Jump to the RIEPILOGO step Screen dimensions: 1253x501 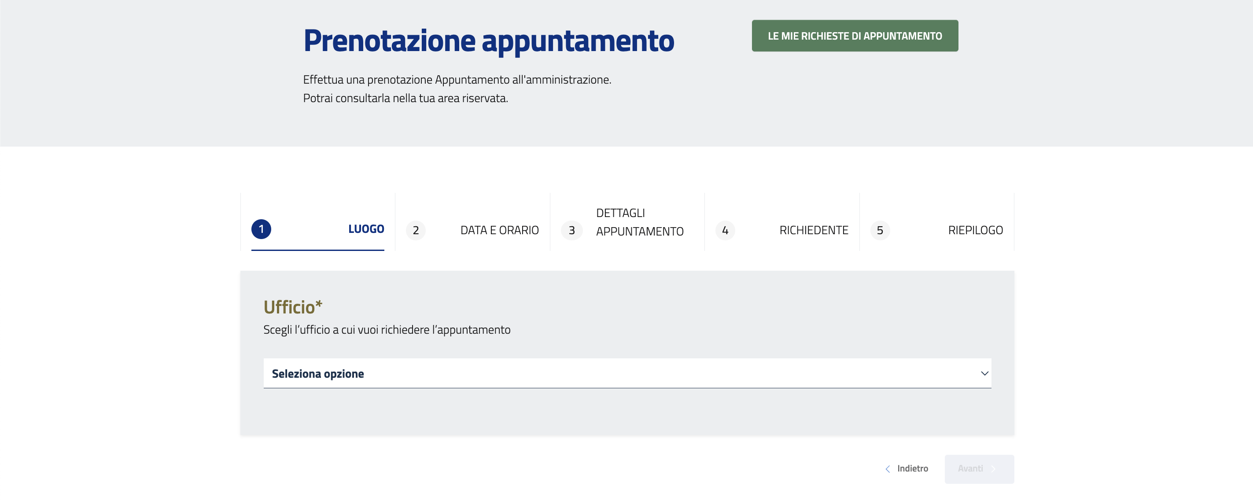975,230
